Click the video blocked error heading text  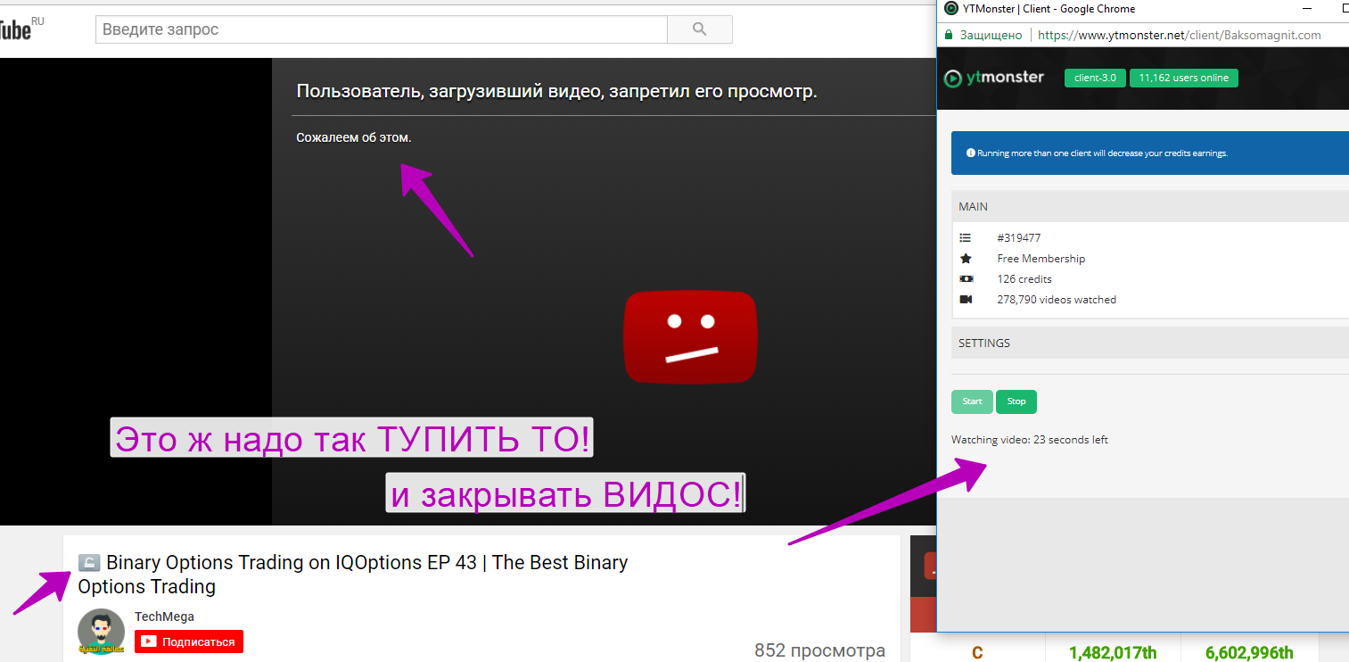point(556,92)
